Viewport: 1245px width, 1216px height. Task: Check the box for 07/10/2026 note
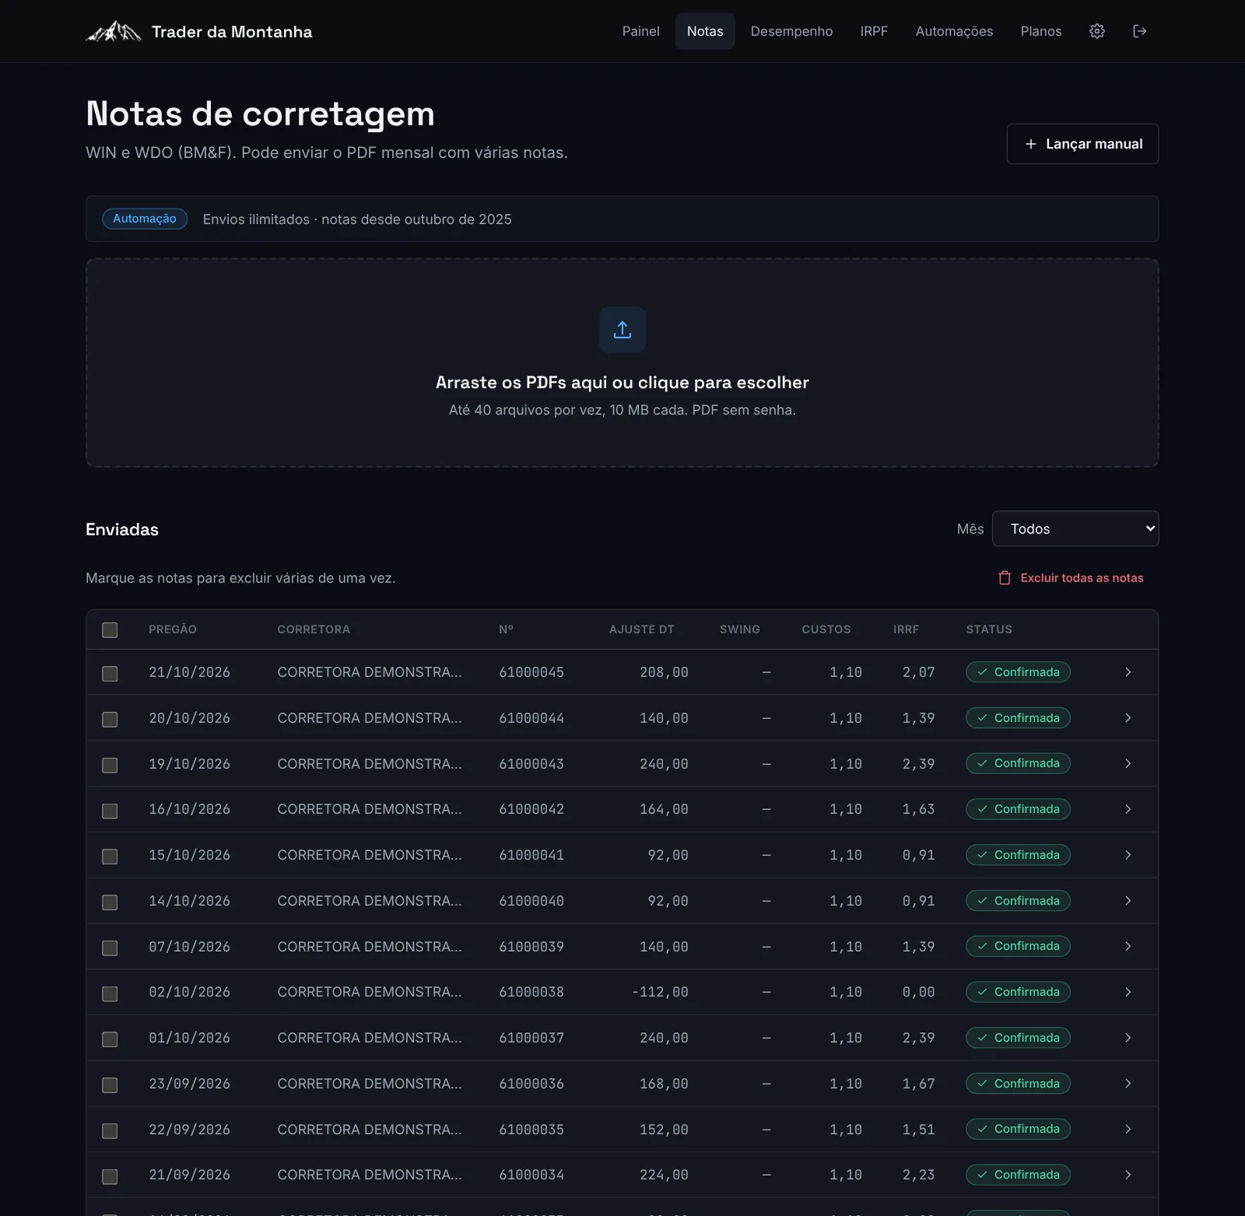coord(110,948)
